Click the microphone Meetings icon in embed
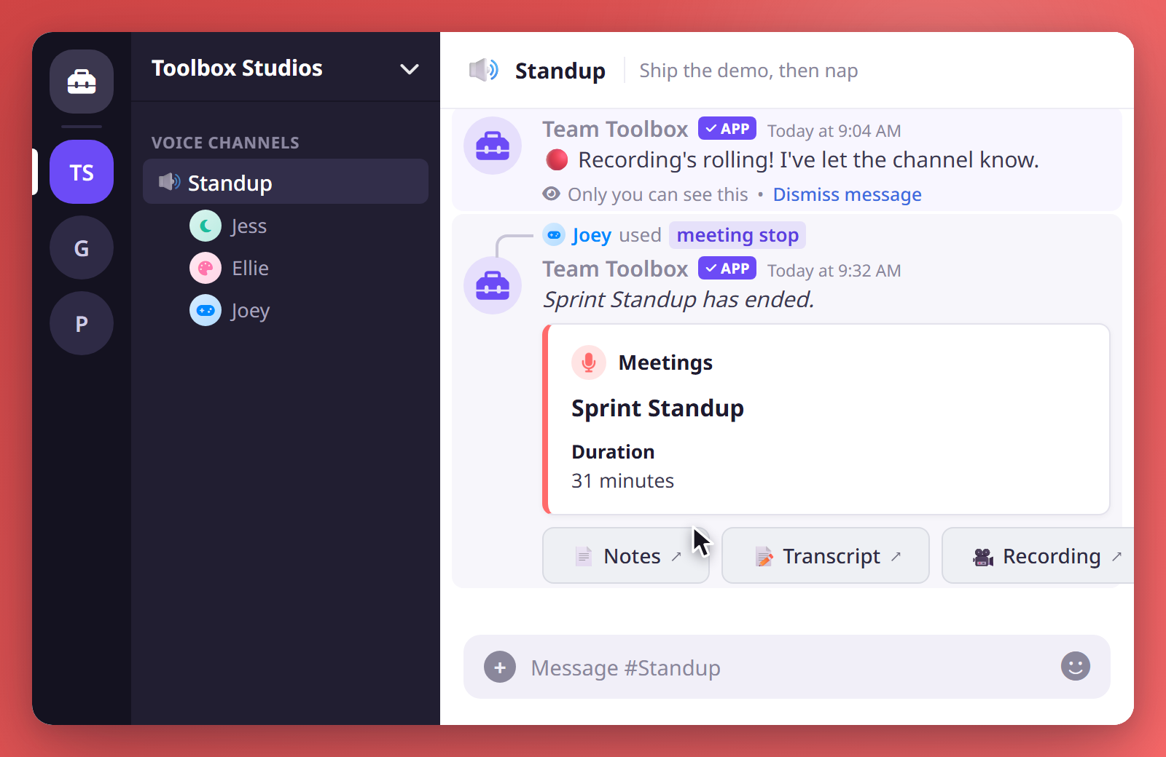Screen dimensions: 1166x757 click(x=589, y=362)
